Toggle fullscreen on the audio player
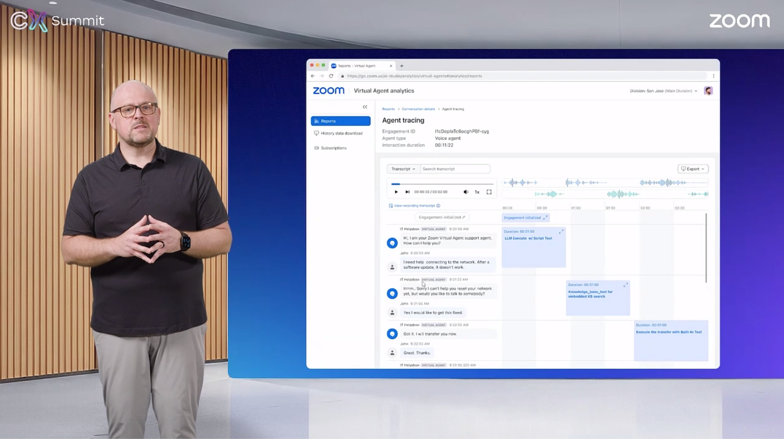 489,192
